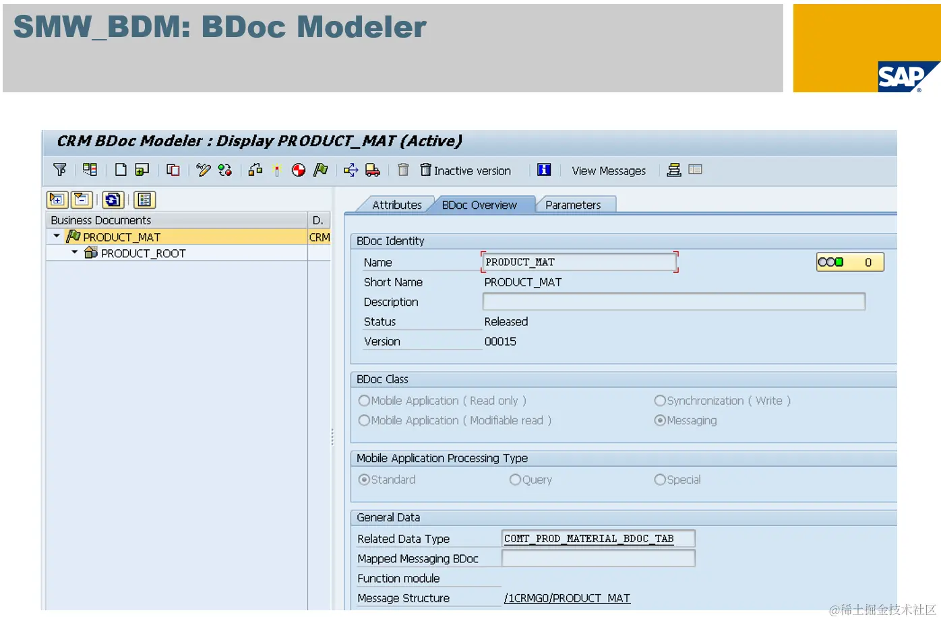Image resolution: width=941 pixels, height=621 pixels.
Task: Click the copy BDoc icon
Action: click(x=173, y=170)
